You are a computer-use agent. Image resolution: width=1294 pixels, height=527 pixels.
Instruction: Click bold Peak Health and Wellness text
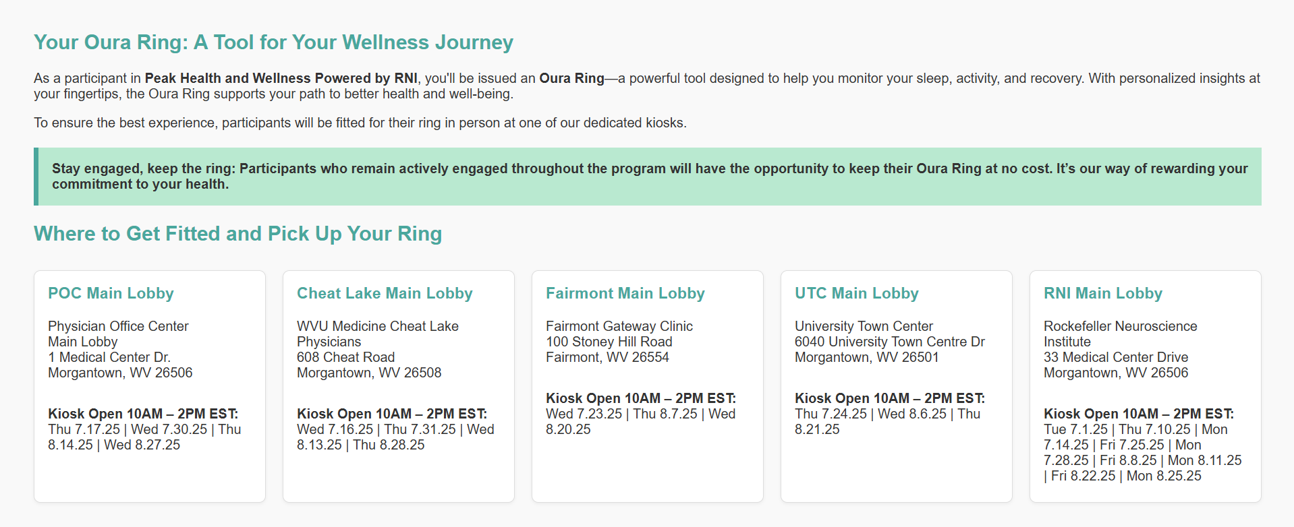(x=281, y=78)
